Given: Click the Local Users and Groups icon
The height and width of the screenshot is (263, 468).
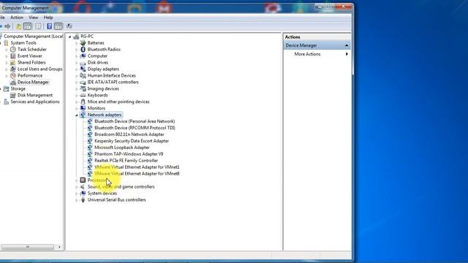Looking at the screenshot, I should click(x=13, y=69).
